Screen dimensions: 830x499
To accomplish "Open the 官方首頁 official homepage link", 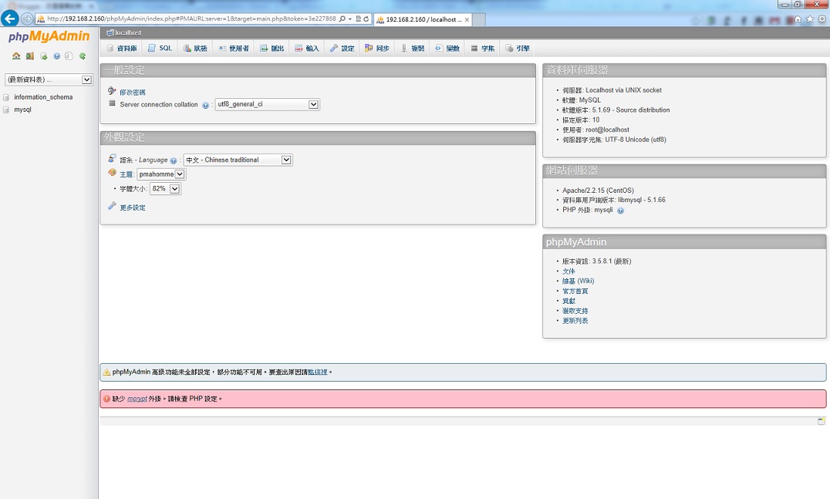I will [x=575, y=292].
